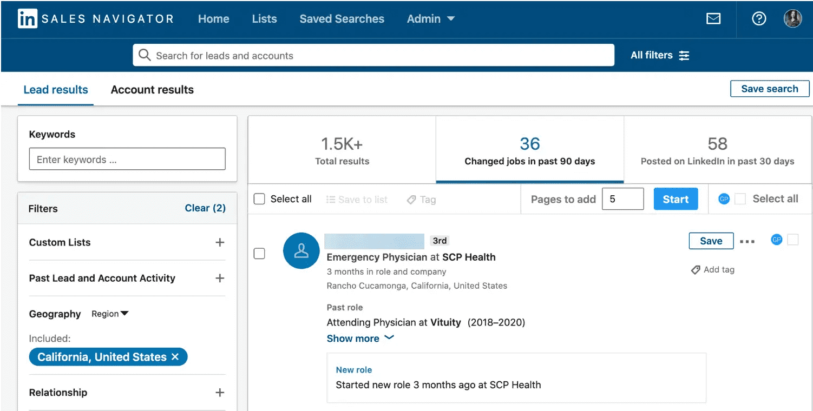Switch to Account results tab
Viewport: 813px width, 411px height.
(152, 90)
